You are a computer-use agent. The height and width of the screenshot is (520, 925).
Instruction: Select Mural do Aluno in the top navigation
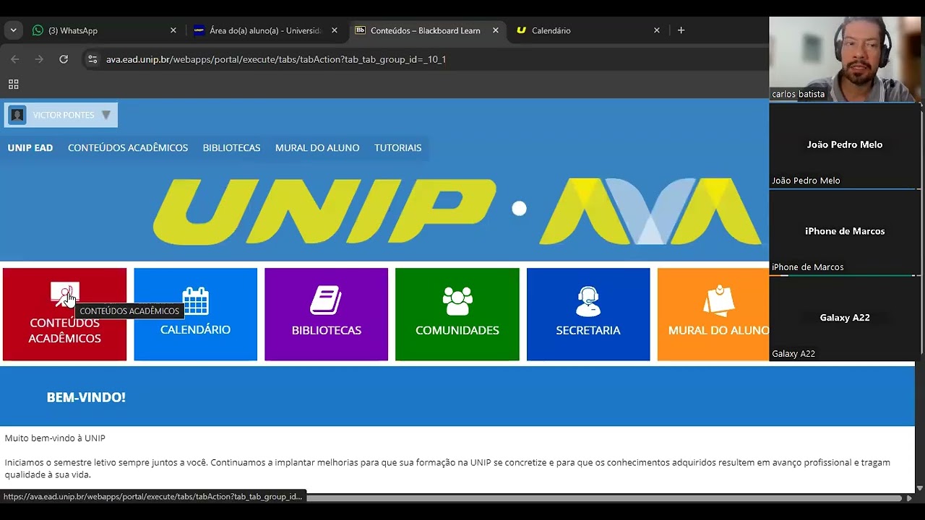[317, 147]
